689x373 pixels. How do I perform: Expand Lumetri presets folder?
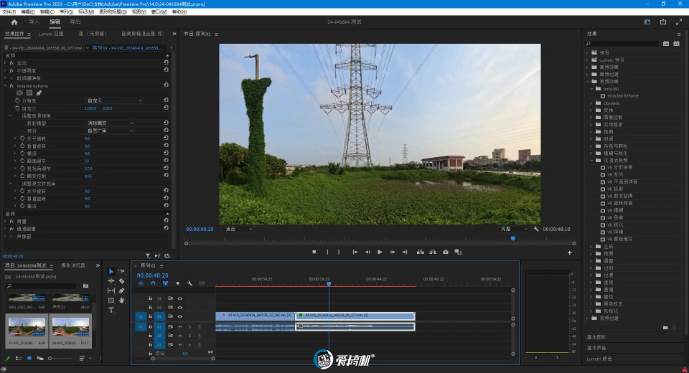(x=588, y=60)
